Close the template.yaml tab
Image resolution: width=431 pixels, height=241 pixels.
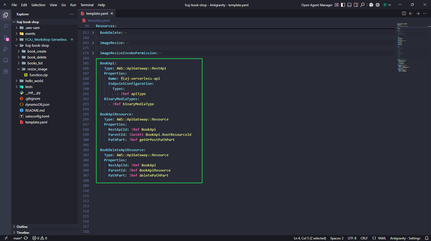point(112,13)
